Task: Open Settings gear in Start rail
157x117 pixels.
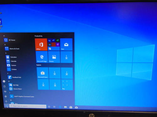Action: pyautogui.click(x=6, y=96)
